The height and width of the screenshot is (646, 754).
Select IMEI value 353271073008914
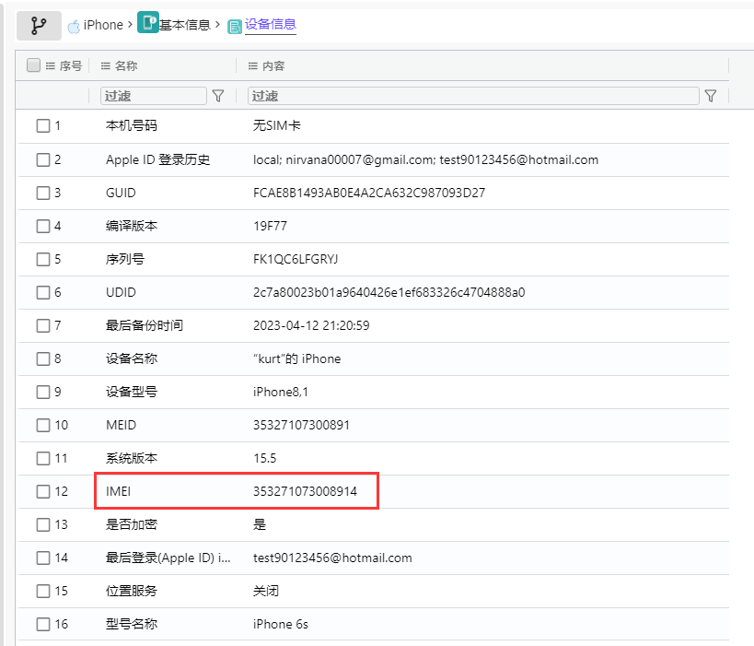[305, 491]
